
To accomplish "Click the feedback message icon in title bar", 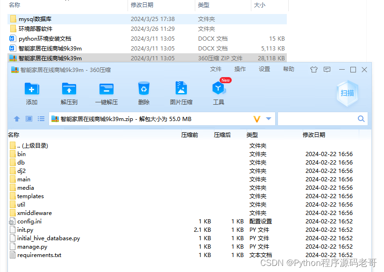I will pyautogui.click(x=327, y=70).
